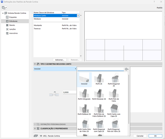Open the selection settings tool icon

(4, 8)
